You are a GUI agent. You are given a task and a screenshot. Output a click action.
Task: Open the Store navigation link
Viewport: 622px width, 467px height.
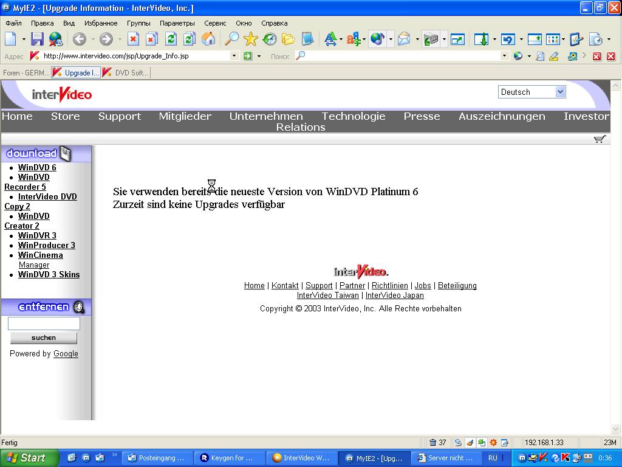click(66, 116)
